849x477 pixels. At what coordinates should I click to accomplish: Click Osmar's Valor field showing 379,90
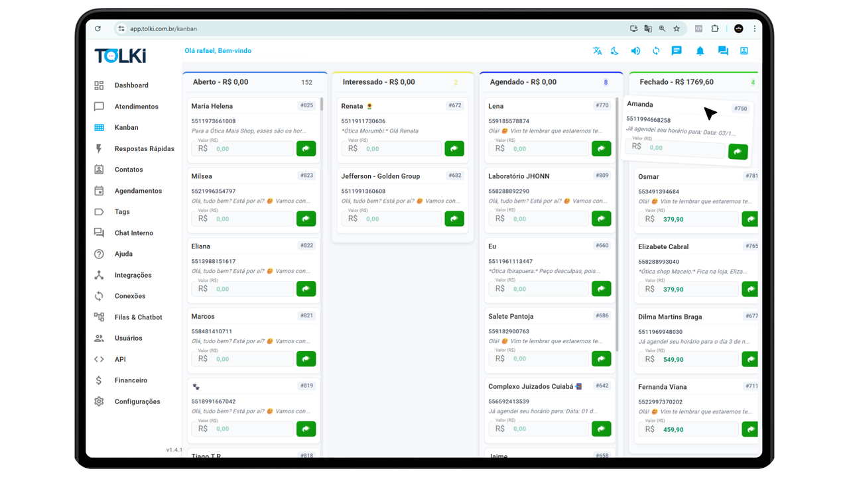click(688, 219)
